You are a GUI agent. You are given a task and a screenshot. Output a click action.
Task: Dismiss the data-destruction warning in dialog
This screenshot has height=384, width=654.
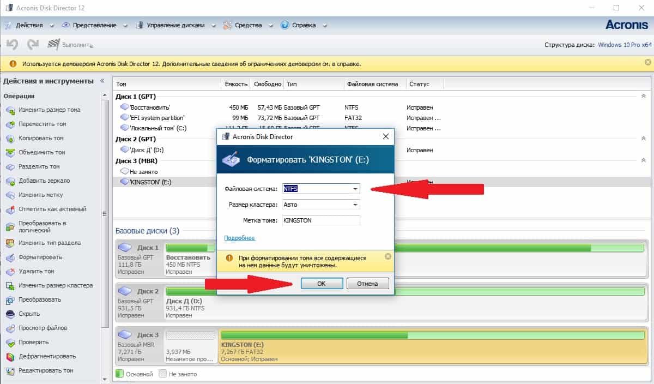(x=387, y=256)
